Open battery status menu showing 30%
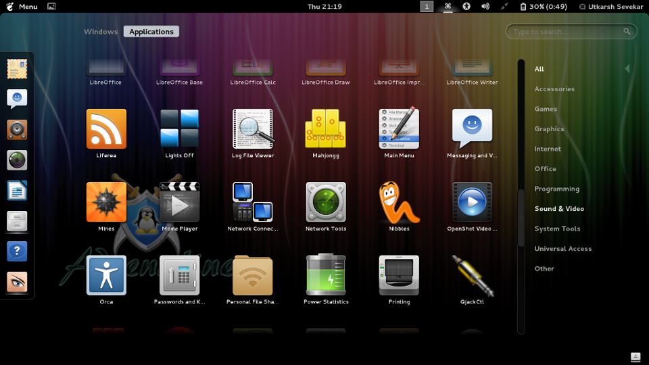Viewport: 649px width, 365px height. (543, 7)
